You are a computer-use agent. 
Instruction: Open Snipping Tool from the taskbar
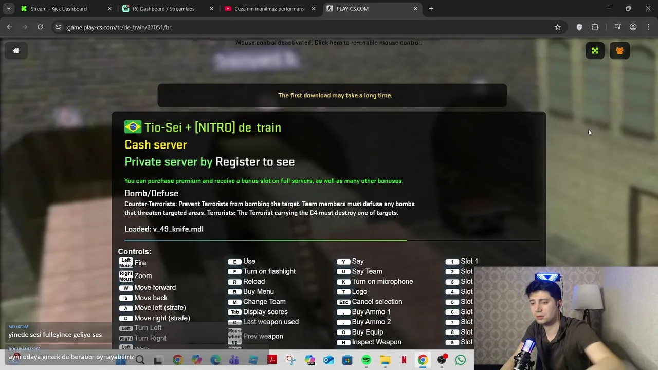[291, 360]
